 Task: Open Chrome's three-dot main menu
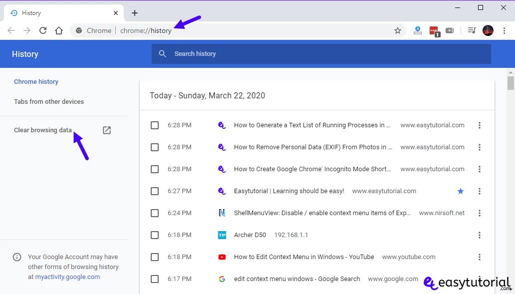click(x=504, y=30)
